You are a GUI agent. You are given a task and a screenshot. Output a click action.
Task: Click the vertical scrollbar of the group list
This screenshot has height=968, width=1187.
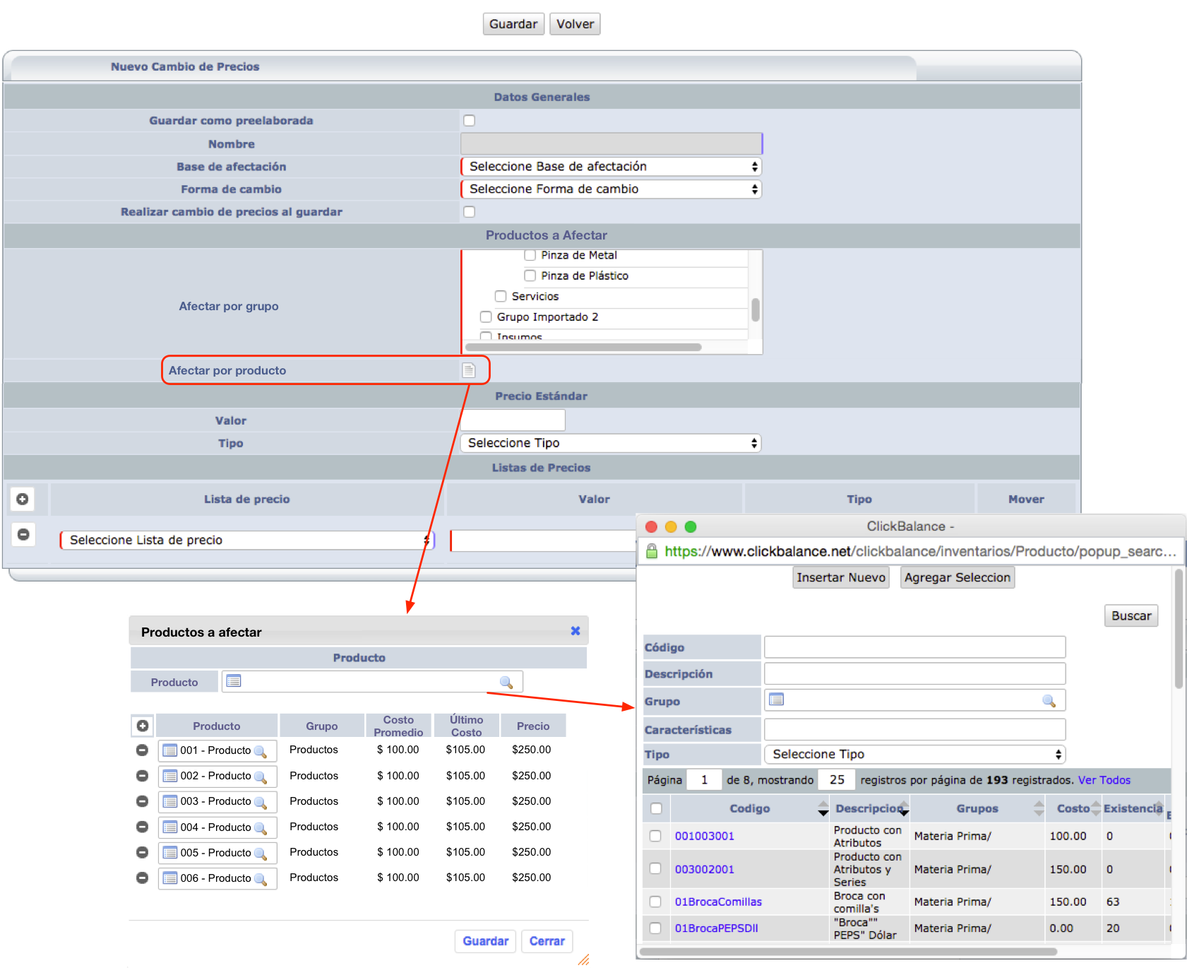(x=756, y=309)
